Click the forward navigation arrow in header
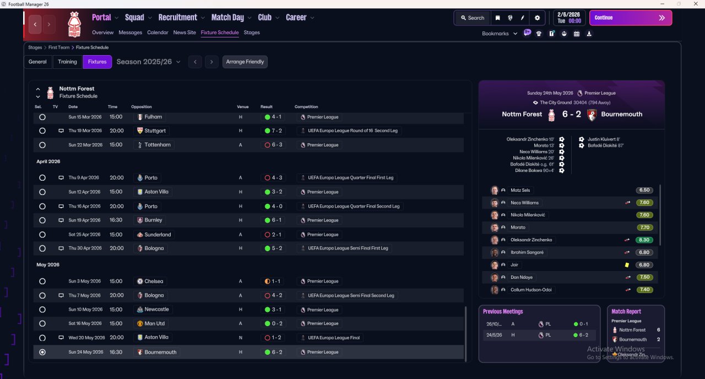Screen dimensions: 705x379 [49, 24]
